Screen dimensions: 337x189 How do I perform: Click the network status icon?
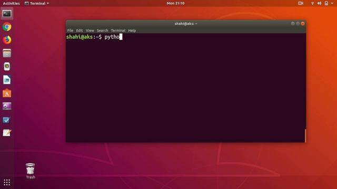click(x=312, y=3)
